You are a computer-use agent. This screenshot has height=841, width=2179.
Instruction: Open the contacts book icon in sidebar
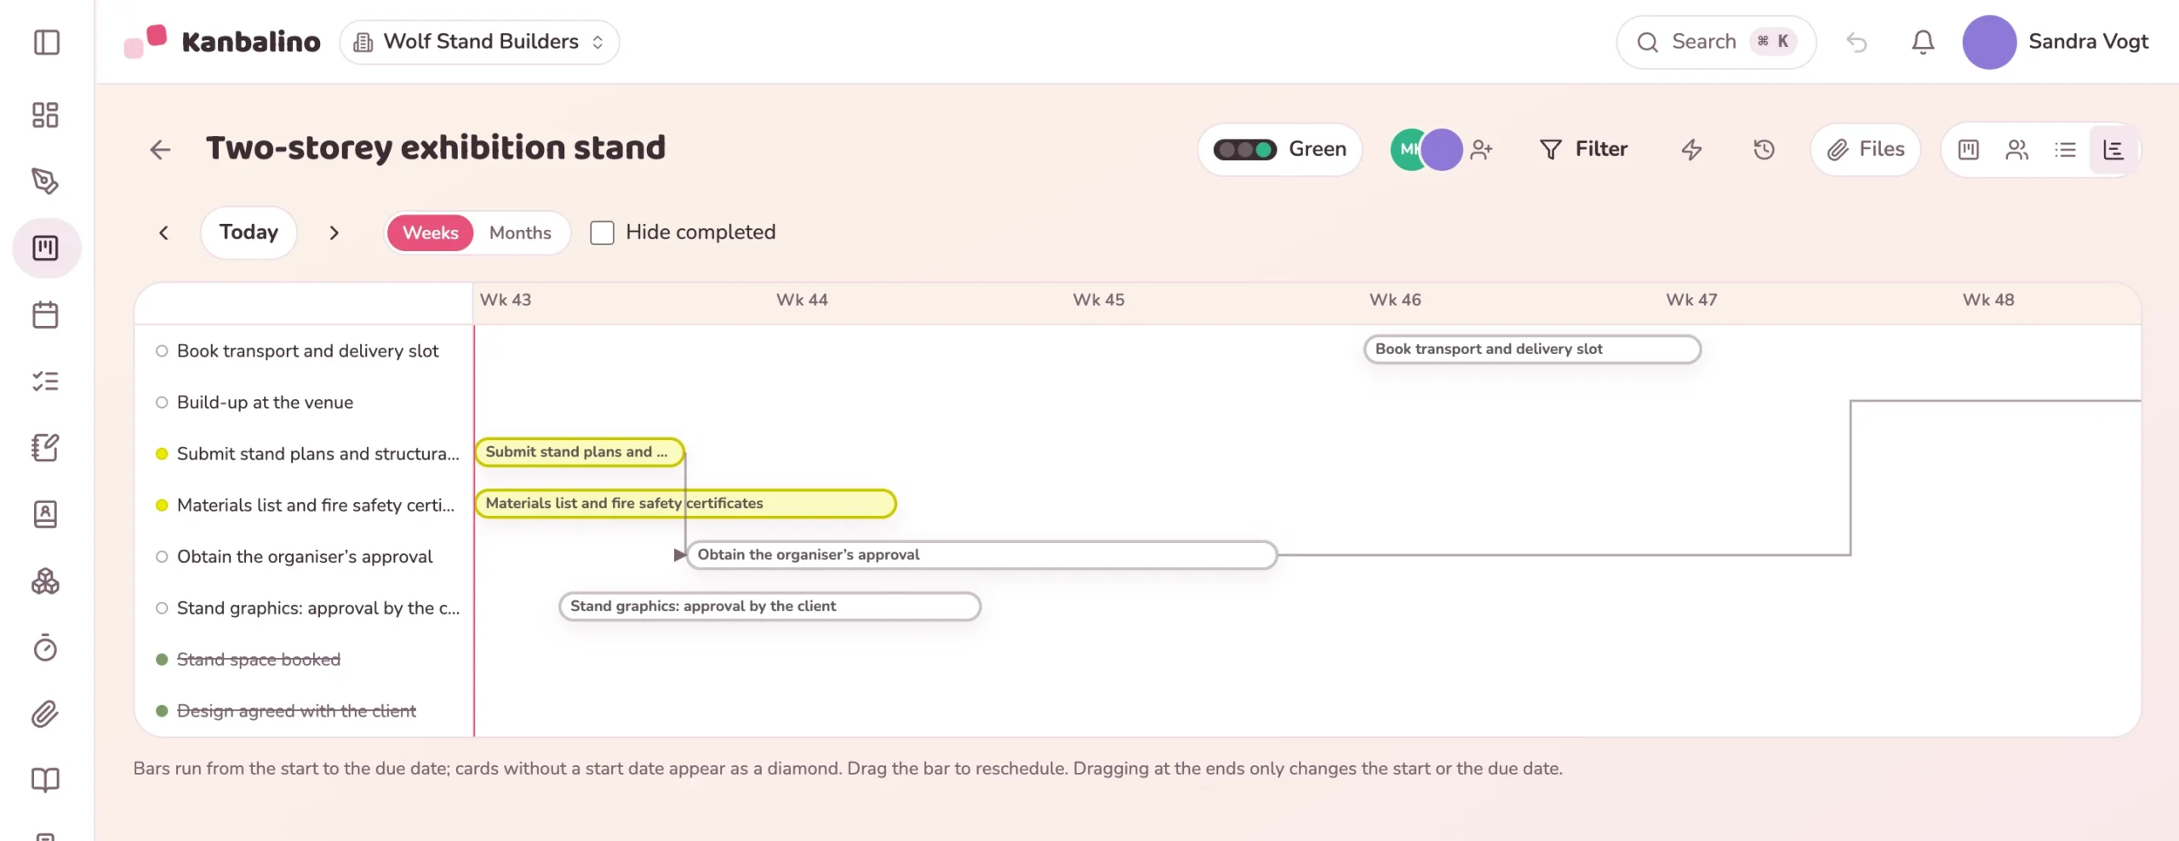(x=45, y=514)
